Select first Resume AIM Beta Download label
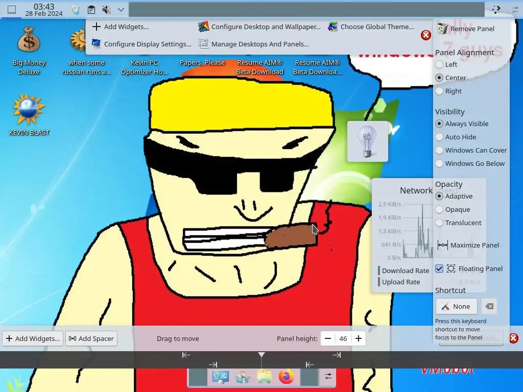Image resolution: width=523 pixels, height=392 pixels. (260, 67)
